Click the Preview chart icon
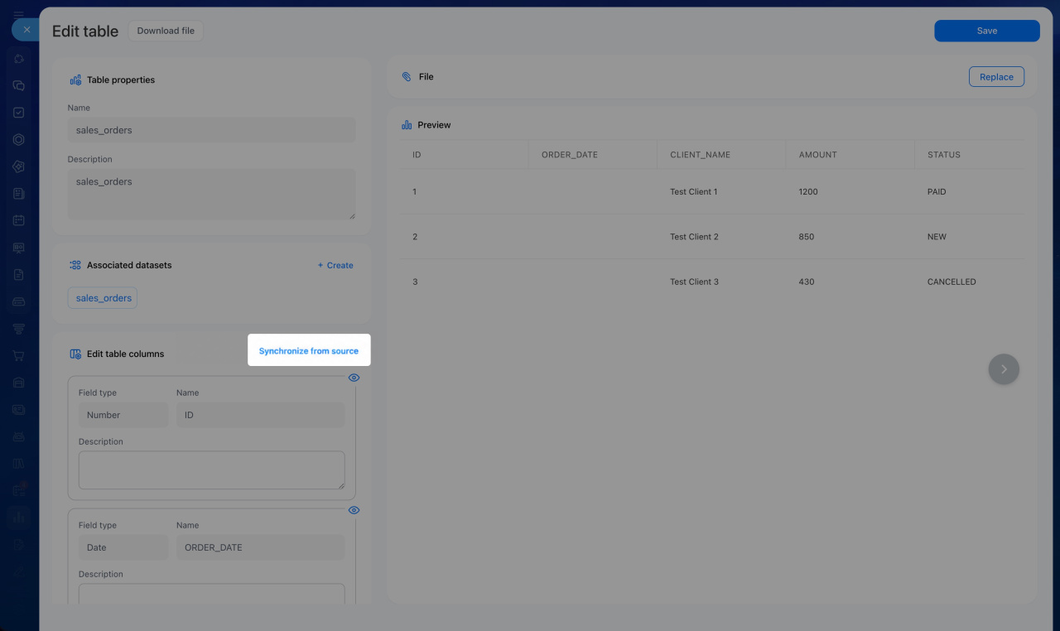 coord(407,125)
